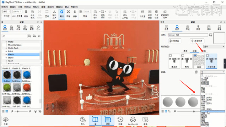The height and width of the screenshot is (127, 226).
Task: Expand the Stone category
Action: 6,58
